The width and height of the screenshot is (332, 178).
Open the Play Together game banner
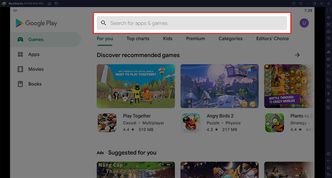click(136, 86)
